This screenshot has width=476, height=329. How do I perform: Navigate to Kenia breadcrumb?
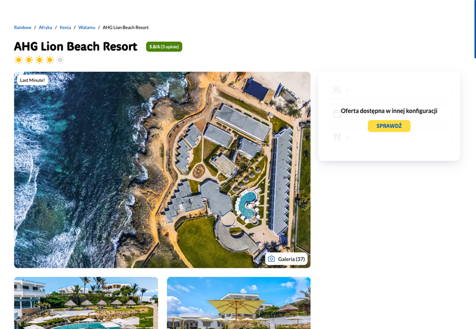coord(65,27)
